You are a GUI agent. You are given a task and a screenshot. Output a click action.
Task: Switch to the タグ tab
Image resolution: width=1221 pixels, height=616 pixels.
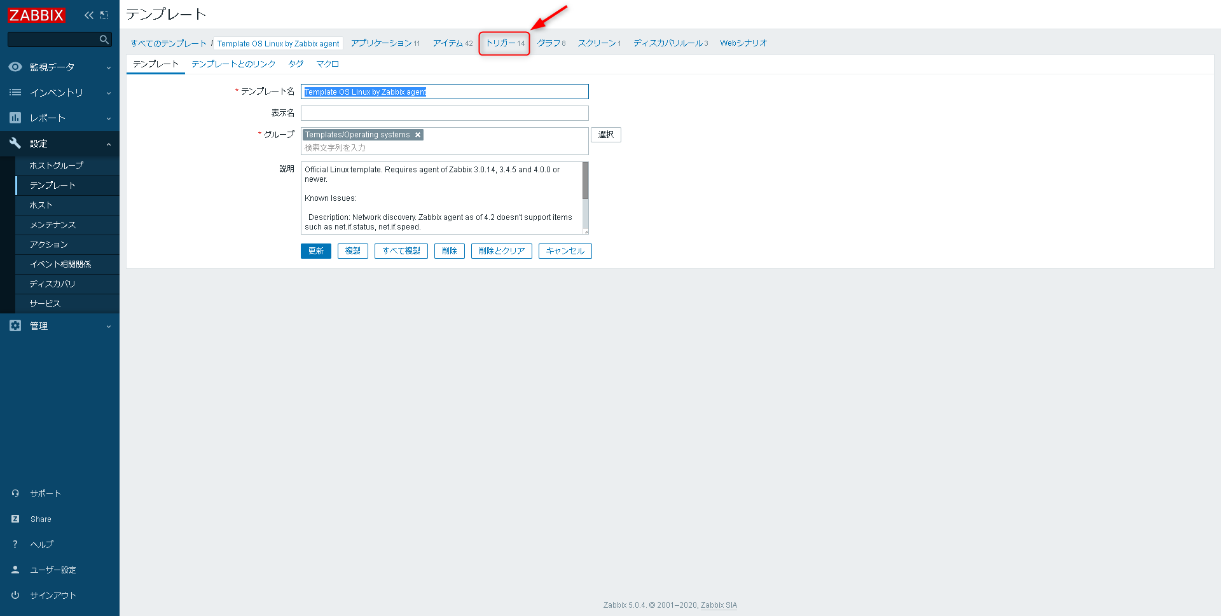click(x=296, y=64)
